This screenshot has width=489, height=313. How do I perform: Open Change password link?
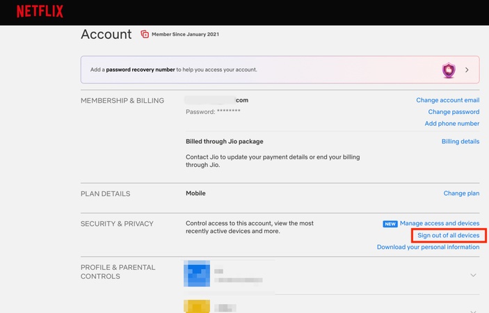coord(454,111)
